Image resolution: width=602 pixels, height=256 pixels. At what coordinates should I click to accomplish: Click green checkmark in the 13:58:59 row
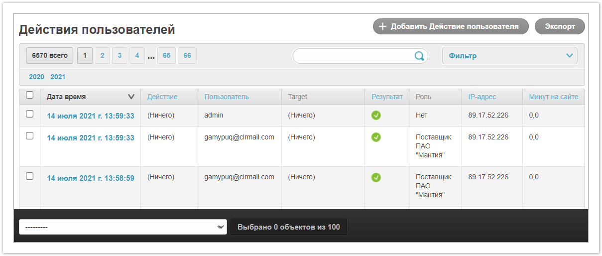376,177
